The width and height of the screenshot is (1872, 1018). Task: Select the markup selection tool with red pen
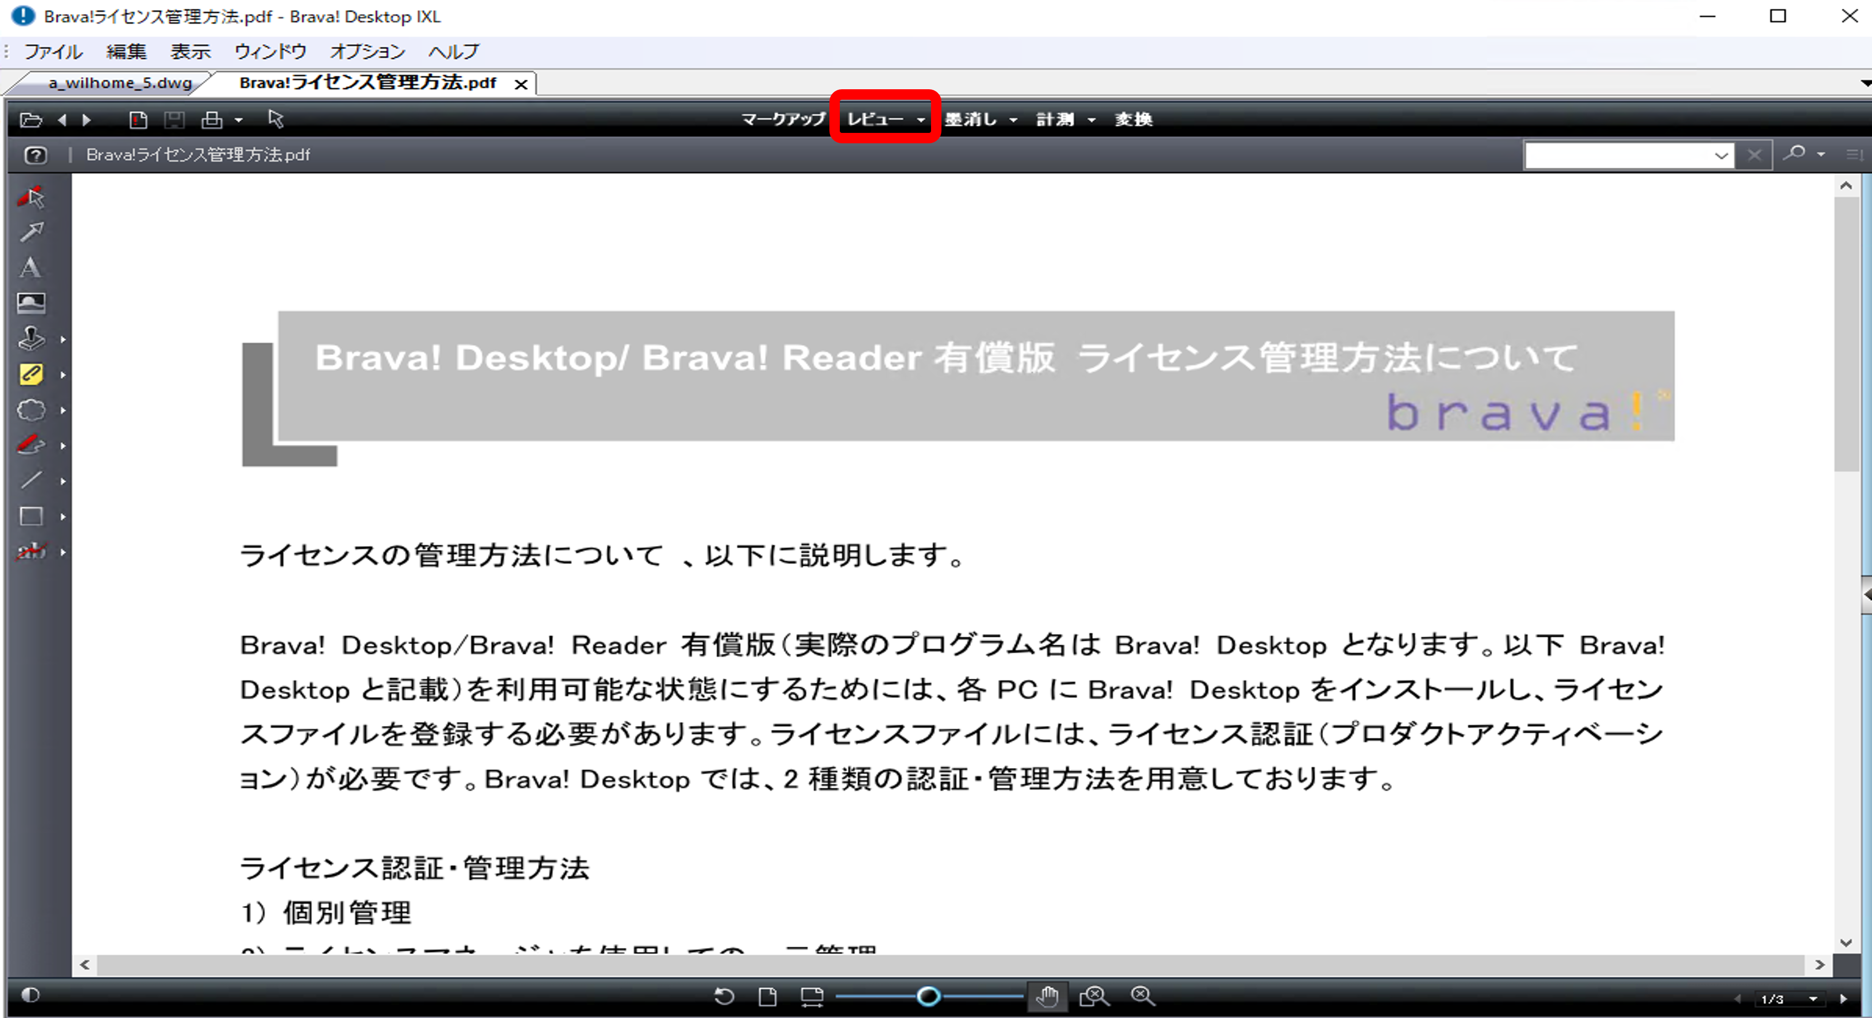coord(31,197)
